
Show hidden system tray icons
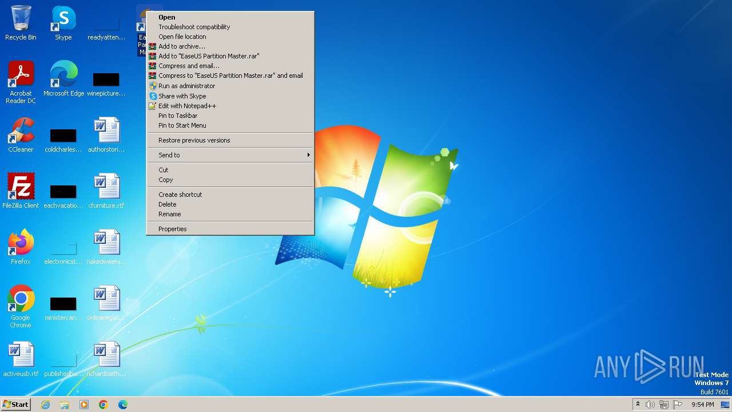click(x=638, y=405)
